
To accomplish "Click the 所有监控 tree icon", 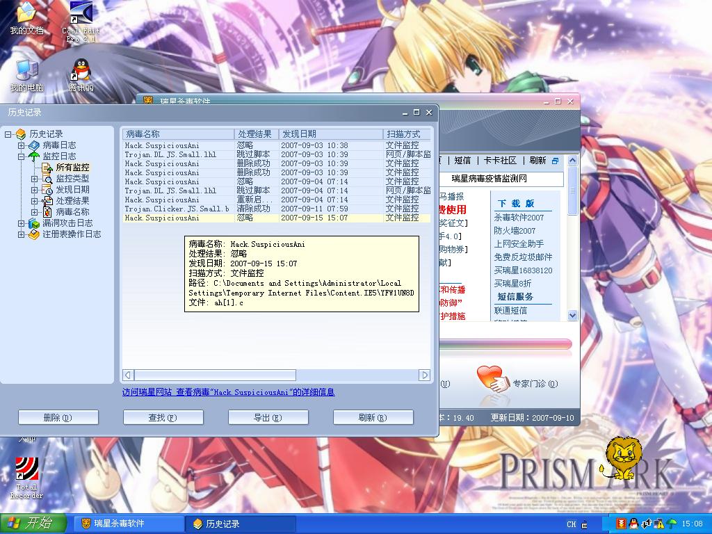I will pos(47,168).
